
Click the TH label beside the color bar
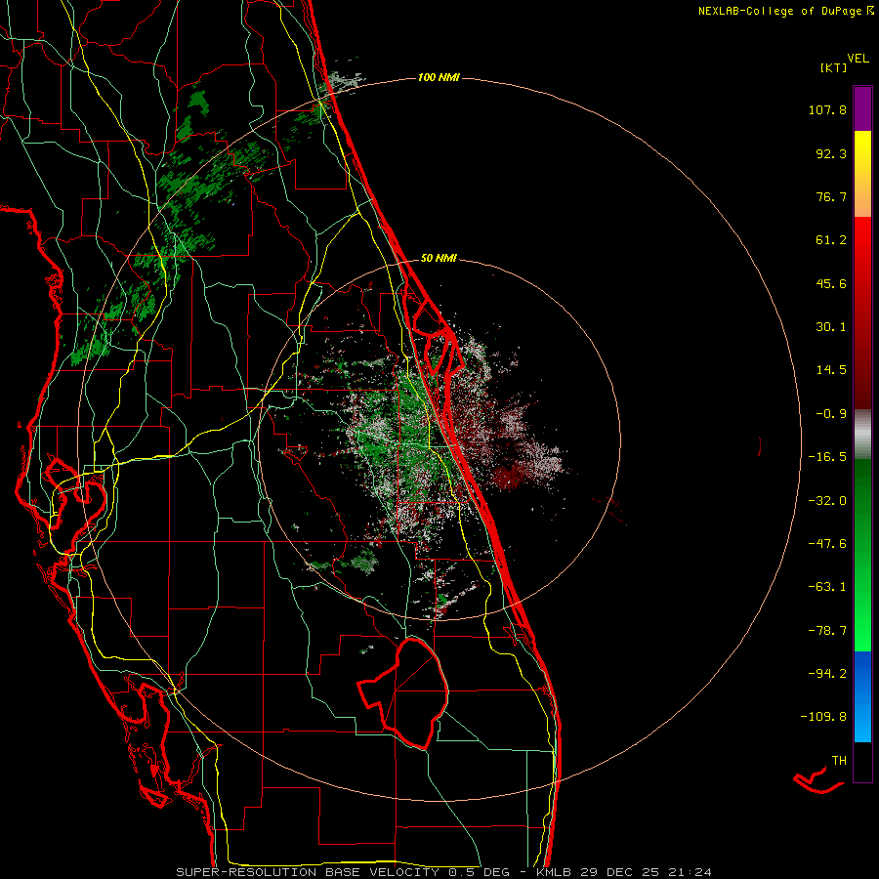(839, 761)
